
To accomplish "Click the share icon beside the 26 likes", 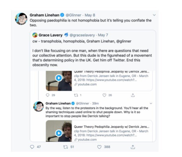I will pyautogui.click(x=133, y=95).
